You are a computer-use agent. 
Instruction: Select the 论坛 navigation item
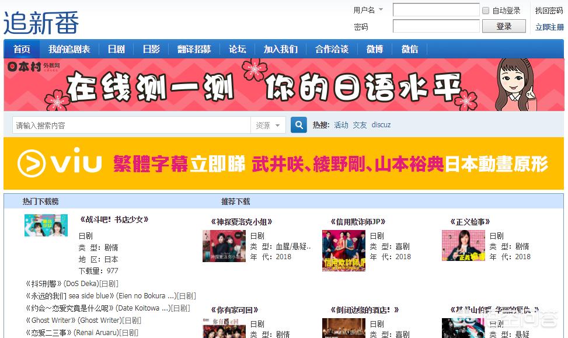tap(237, 49)
